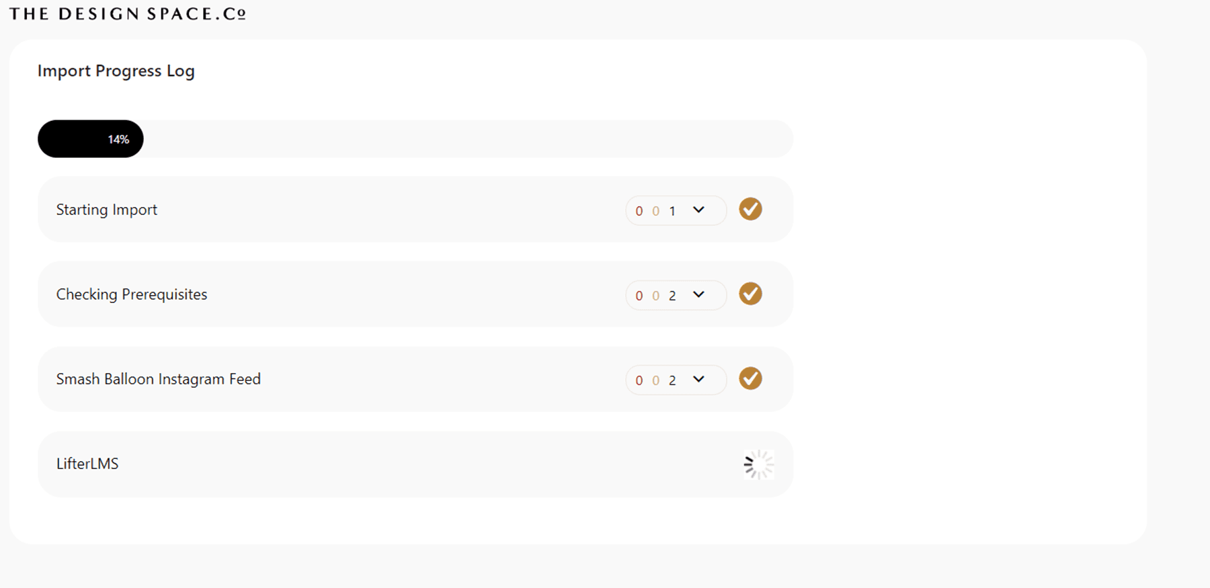Click the black count 1 for Starting Import
Image resolution: width=1210 pixels, height=588 pixels.
[672, 211]
